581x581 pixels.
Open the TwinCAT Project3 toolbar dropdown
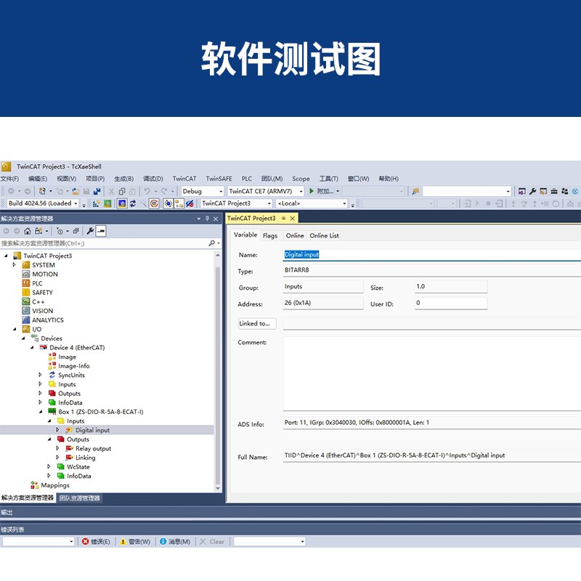coord(269,203)
